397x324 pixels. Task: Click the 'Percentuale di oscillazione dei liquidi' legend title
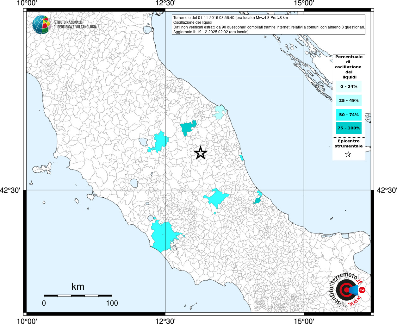tap(349, 67)
